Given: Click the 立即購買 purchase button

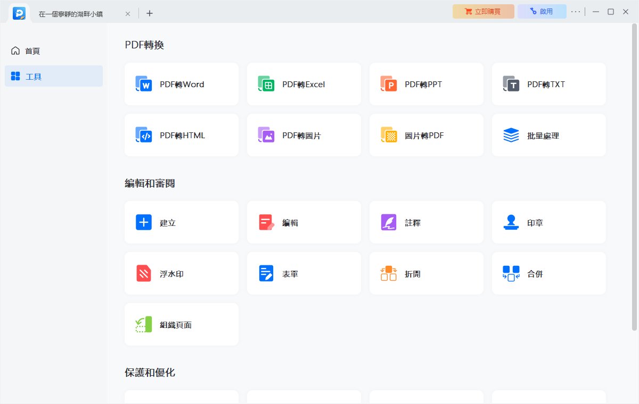Looking at the screenshot, I should point(483,11).
